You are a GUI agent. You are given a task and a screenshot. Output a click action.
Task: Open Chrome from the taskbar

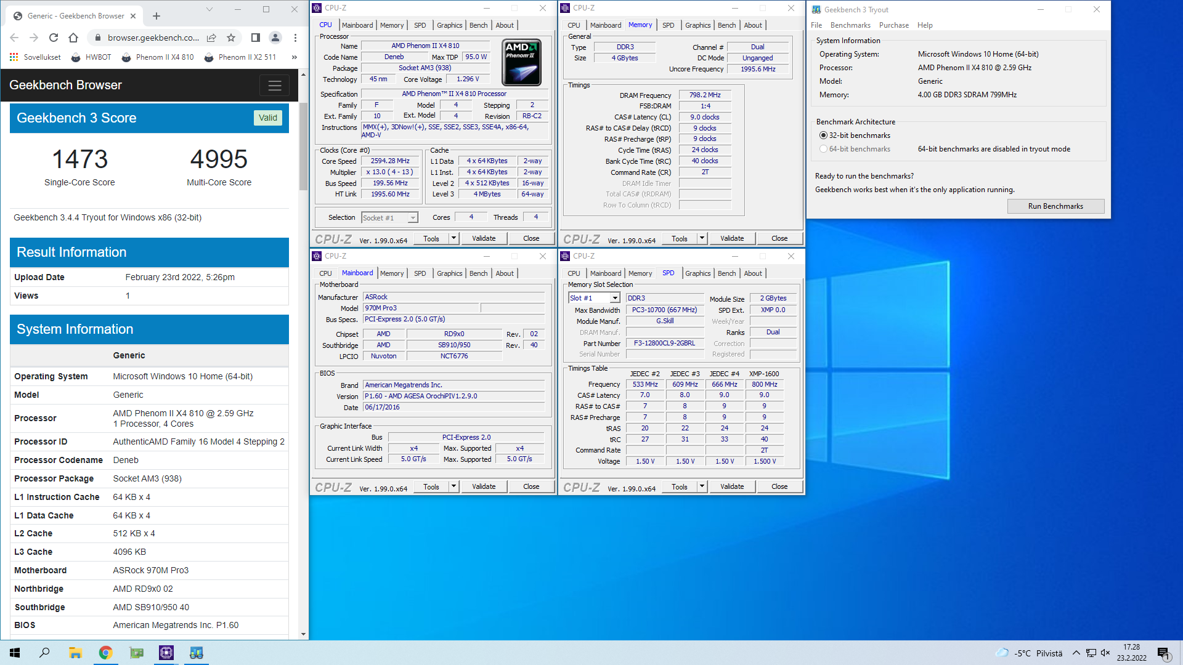coord(105,653)
